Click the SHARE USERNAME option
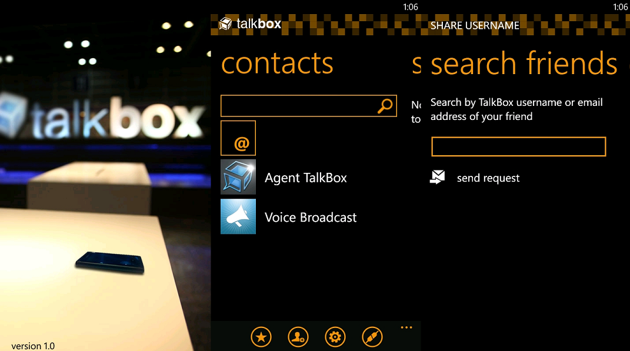630x351 pixels. pos(474,25)
